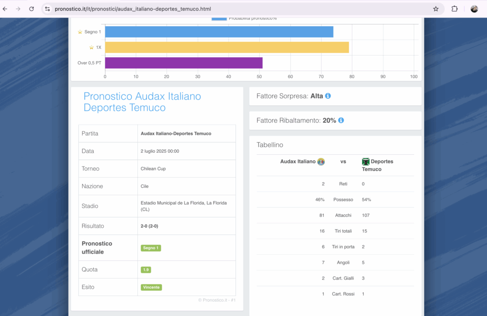Click the Estadio Municipal de La Florida text
The height and width of the screenshot is (316, 487).
184,206
